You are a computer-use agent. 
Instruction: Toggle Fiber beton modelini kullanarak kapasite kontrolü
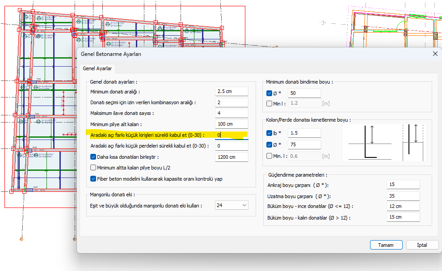pos(93,179)
